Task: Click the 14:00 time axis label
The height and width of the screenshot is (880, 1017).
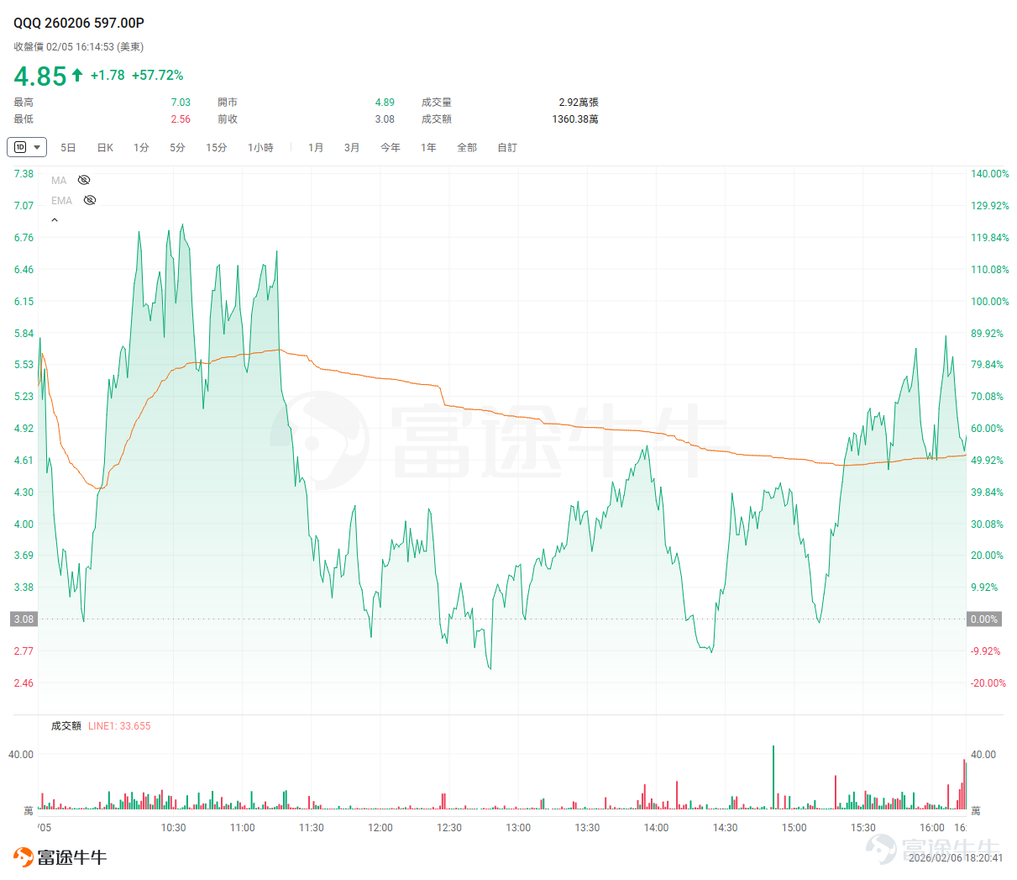Action: coord(656,828)
